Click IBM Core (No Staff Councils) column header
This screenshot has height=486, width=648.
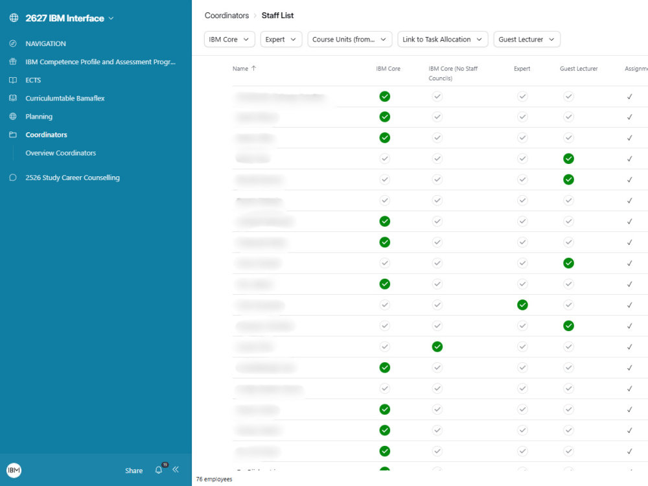(x=453, y=73)
